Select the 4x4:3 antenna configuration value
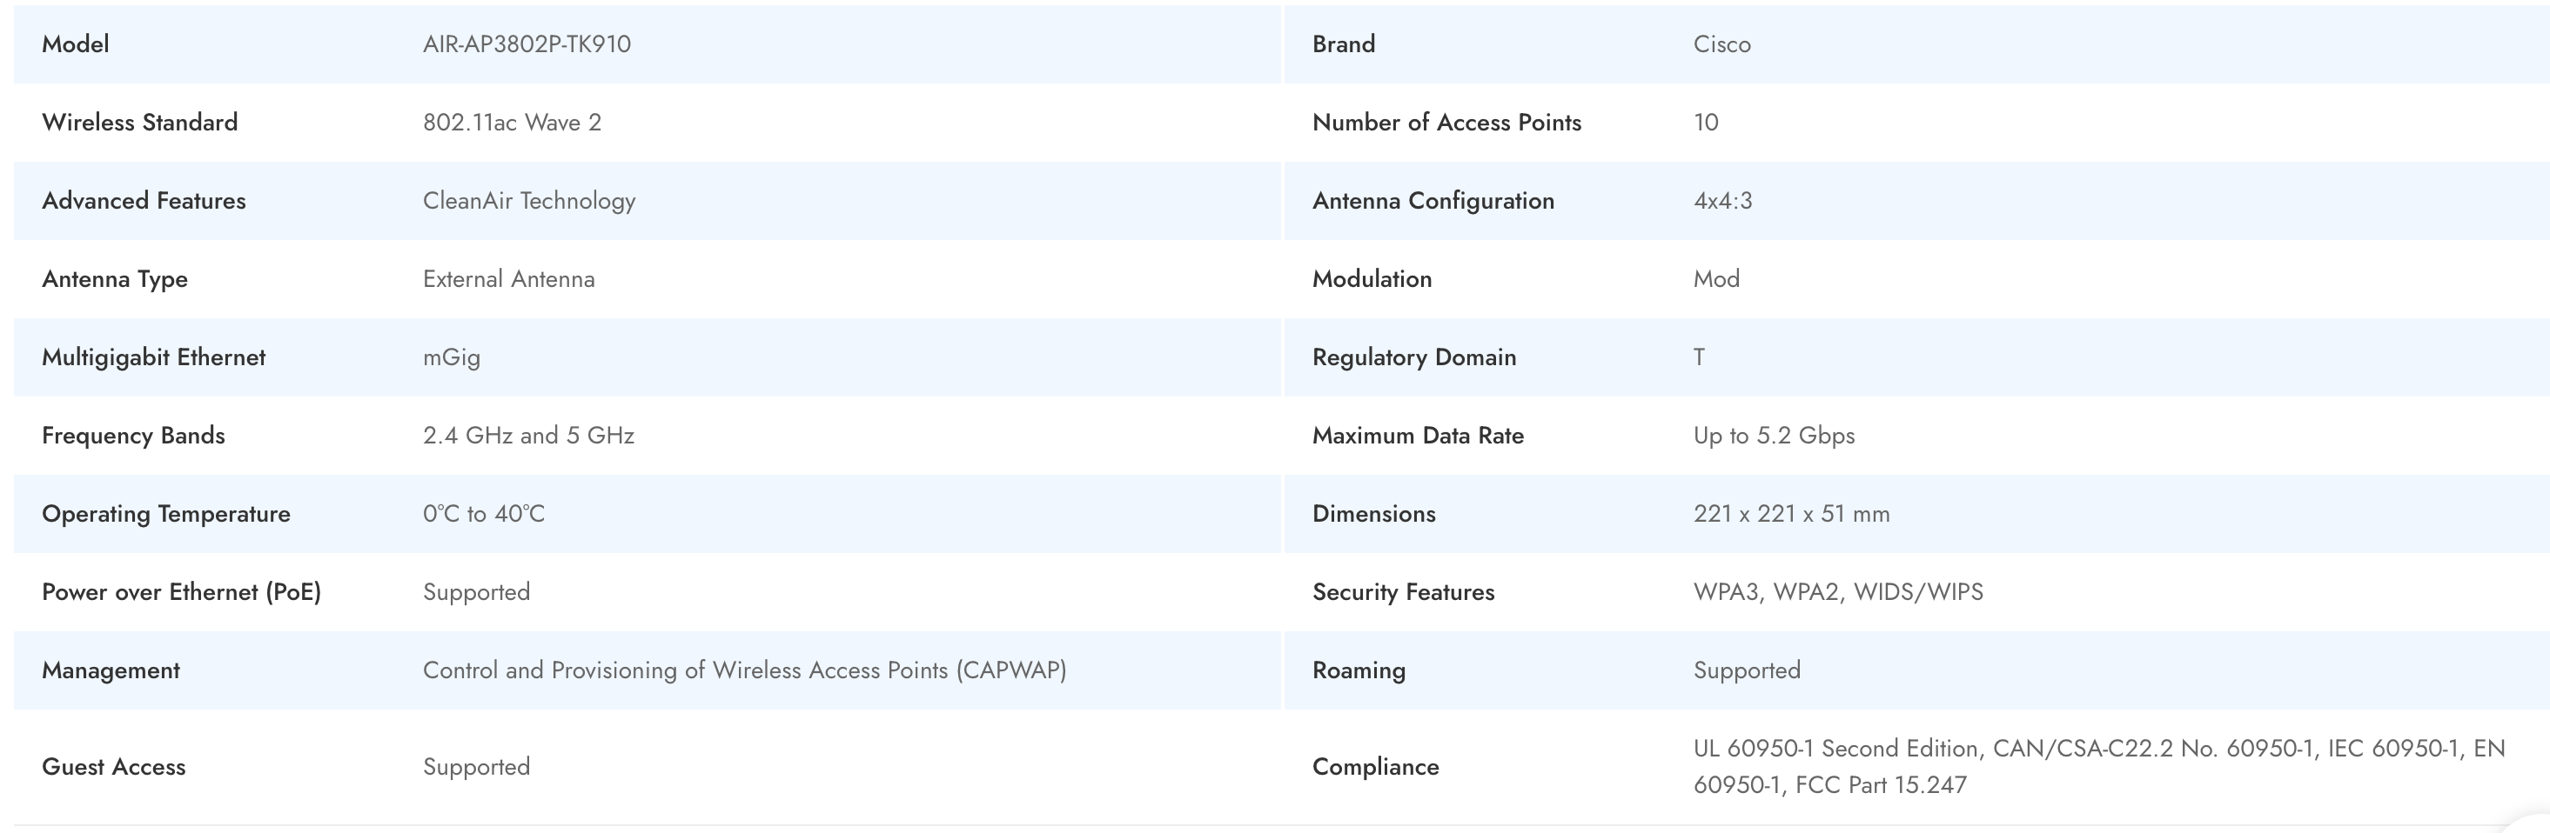The width and height of the screenshot is (2550, 833). [x=1722, y=200]
